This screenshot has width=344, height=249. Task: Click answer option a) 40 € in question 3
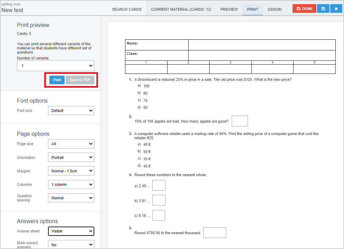point(144,144)
